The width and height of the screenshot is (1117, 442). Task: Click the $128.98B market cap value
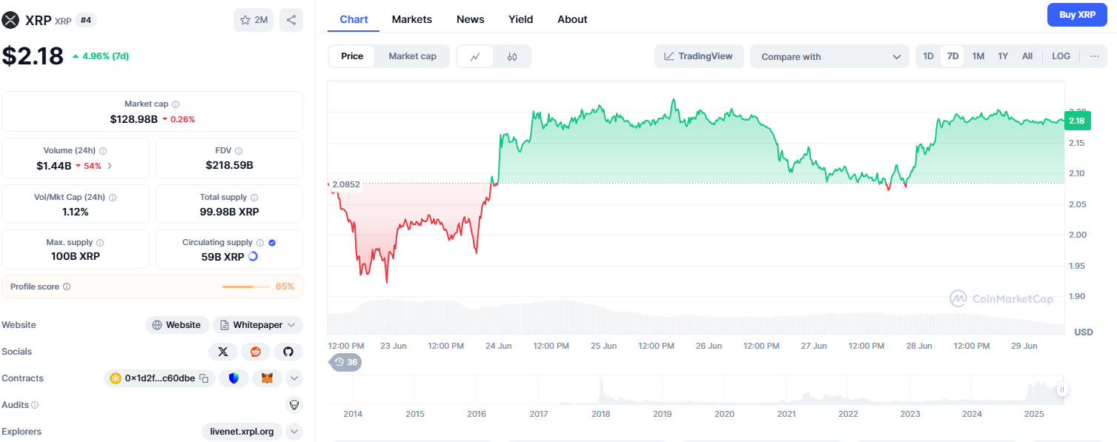tap(134, 119)
